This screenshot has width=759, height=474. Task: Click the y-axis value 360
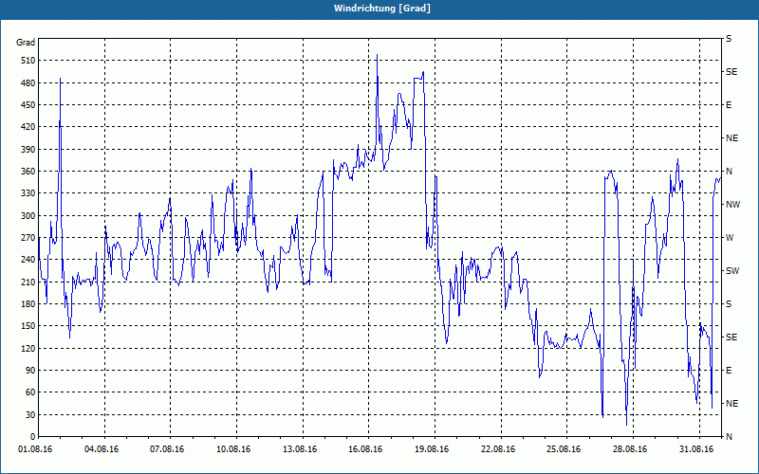coord(28,172)
